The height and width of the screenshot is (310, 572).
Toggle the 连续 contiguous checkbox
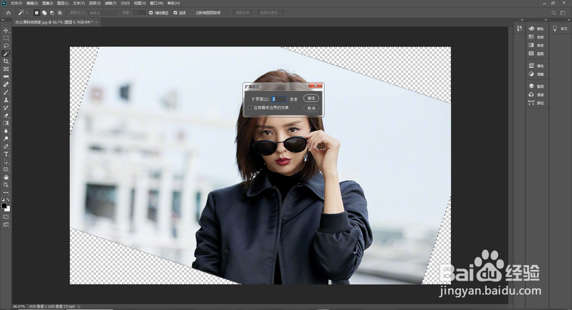(x=175, y=13)
